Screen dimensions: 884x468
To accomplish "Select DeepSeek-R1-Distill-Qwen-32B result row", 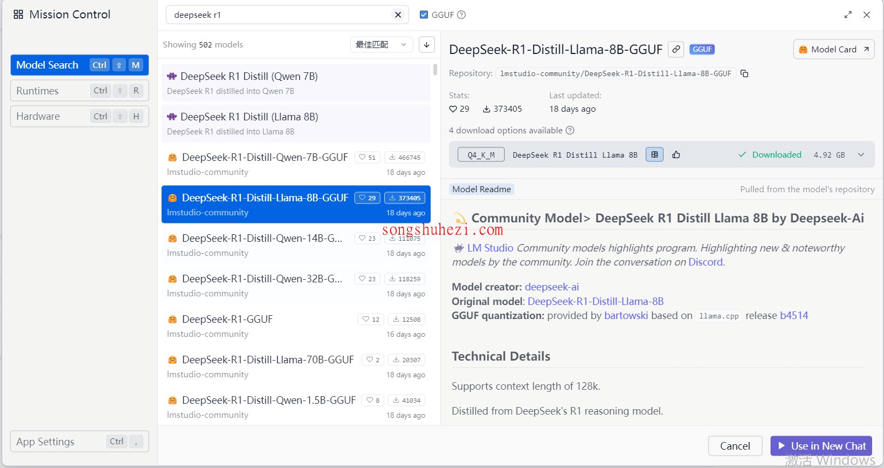I will tap(296, 286).
